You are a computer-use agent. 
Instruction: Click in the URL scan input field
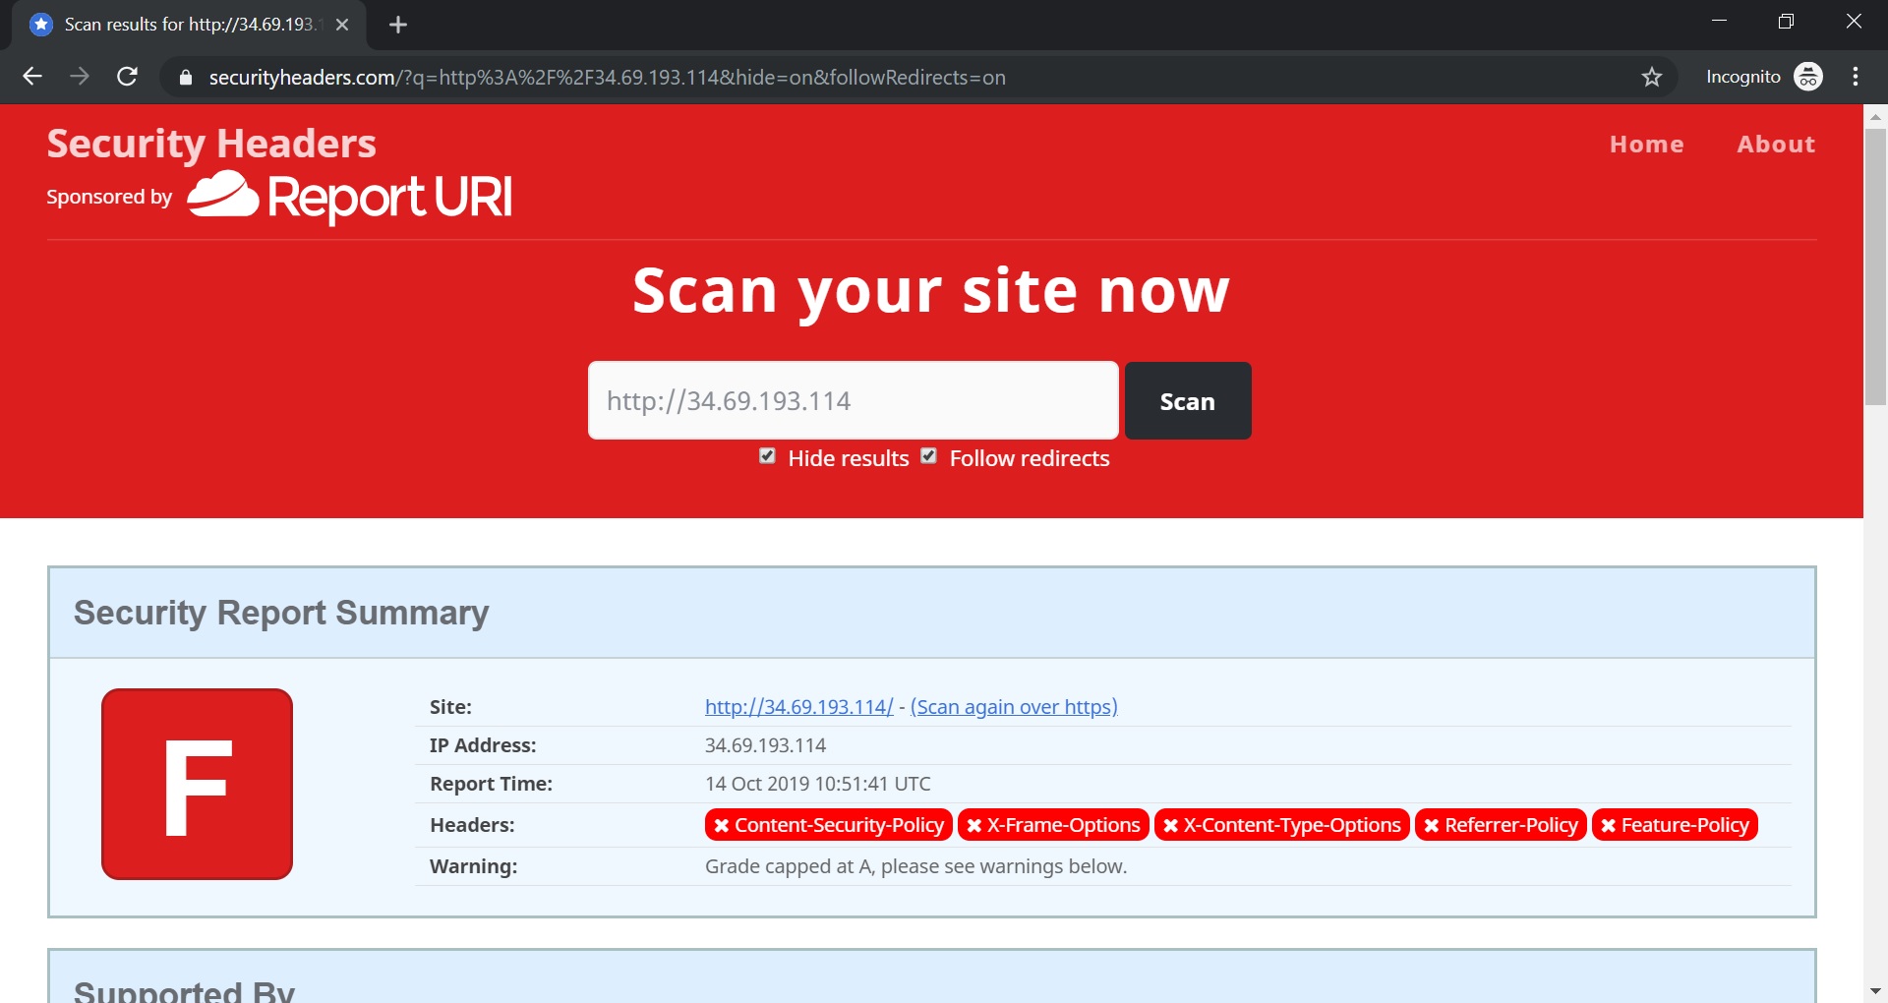tap(853, 400)
